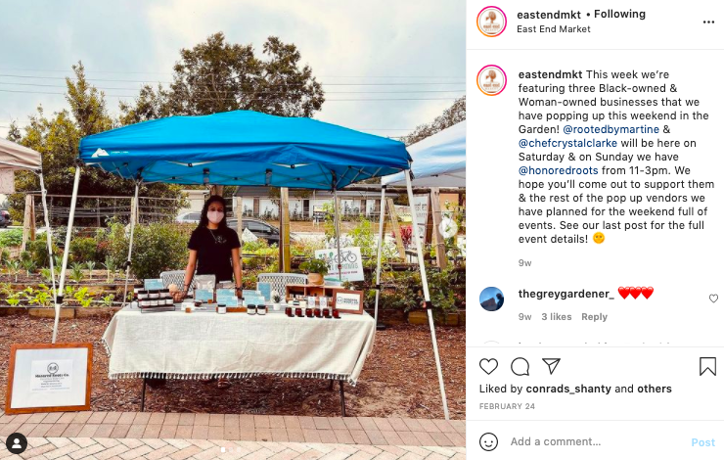Screen dimensions: 724x460
Task: Open eastendmkt profile picture in header
Action: 491,22
